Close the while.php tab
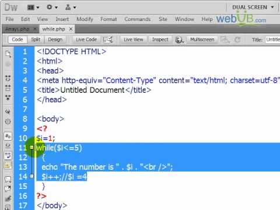280x210 pixels. coord(71,29)
